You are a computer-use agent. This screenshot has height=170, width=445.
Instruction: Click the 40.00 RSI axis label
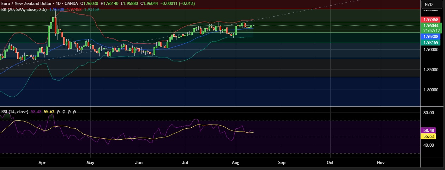[x=428, y=145]
